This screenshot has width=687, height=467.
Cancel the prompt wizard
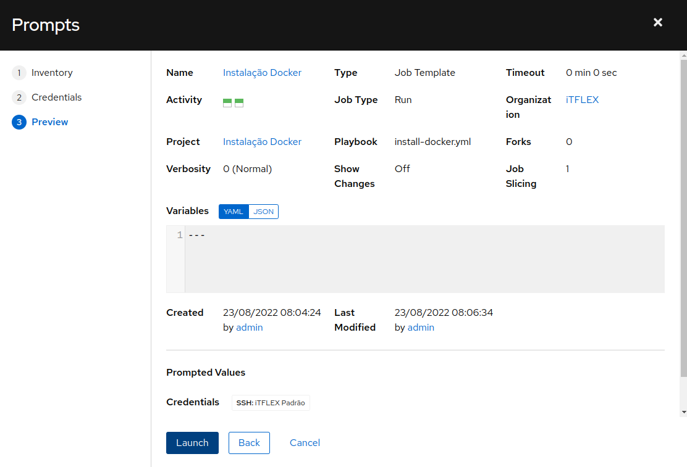coord(305,442)
